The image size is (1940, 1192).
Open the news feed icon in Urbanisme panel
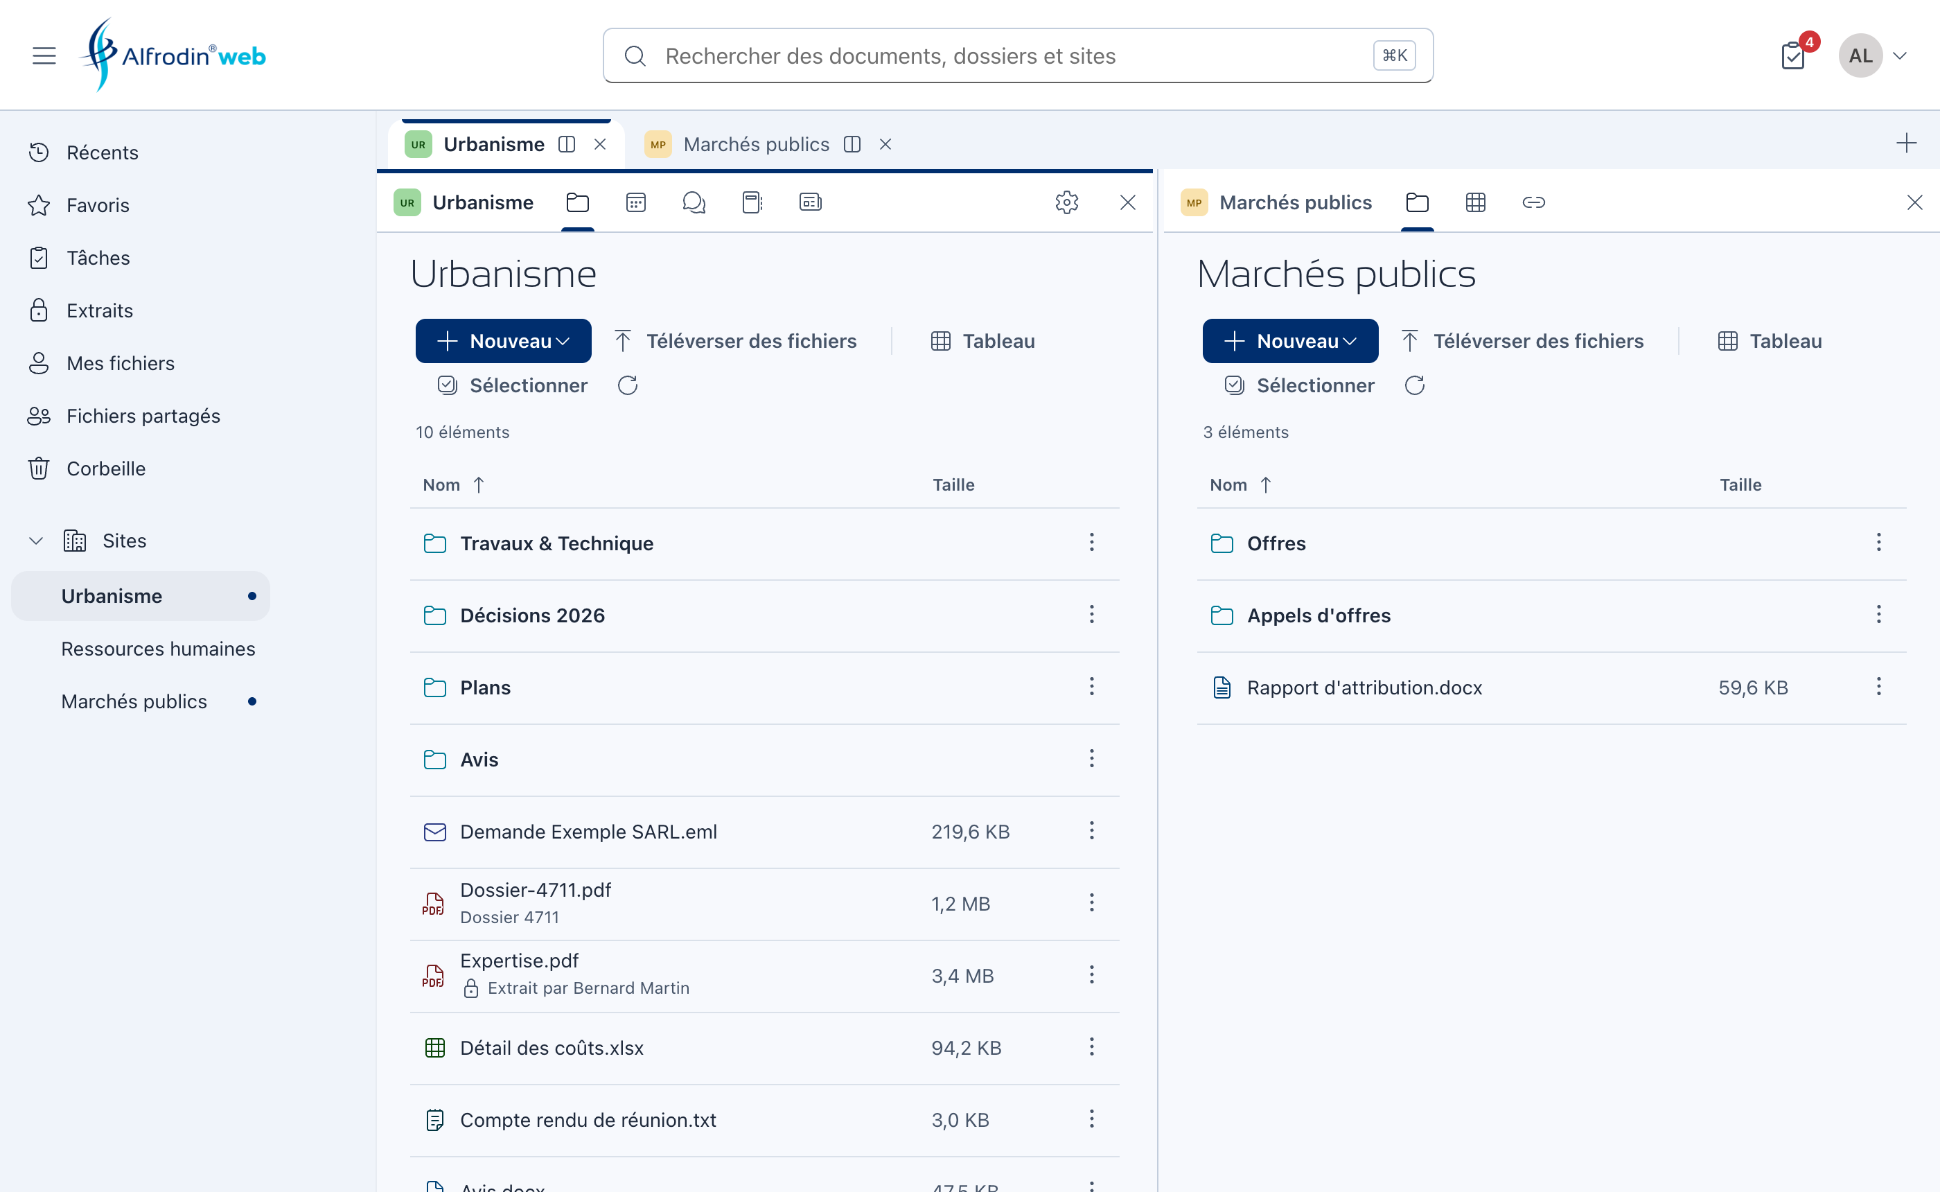[x=811, y=202]
